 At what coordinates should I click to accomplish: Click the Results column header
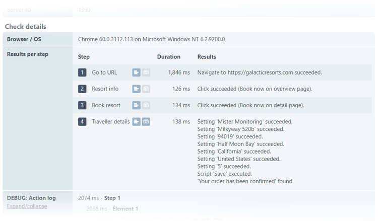[x=207, y=57]
